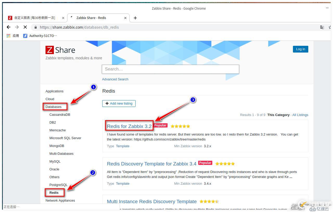Click Template type link under Redis for Zabbix 3.2
This screenshot has width=333, height=212.
coord(123,146)
